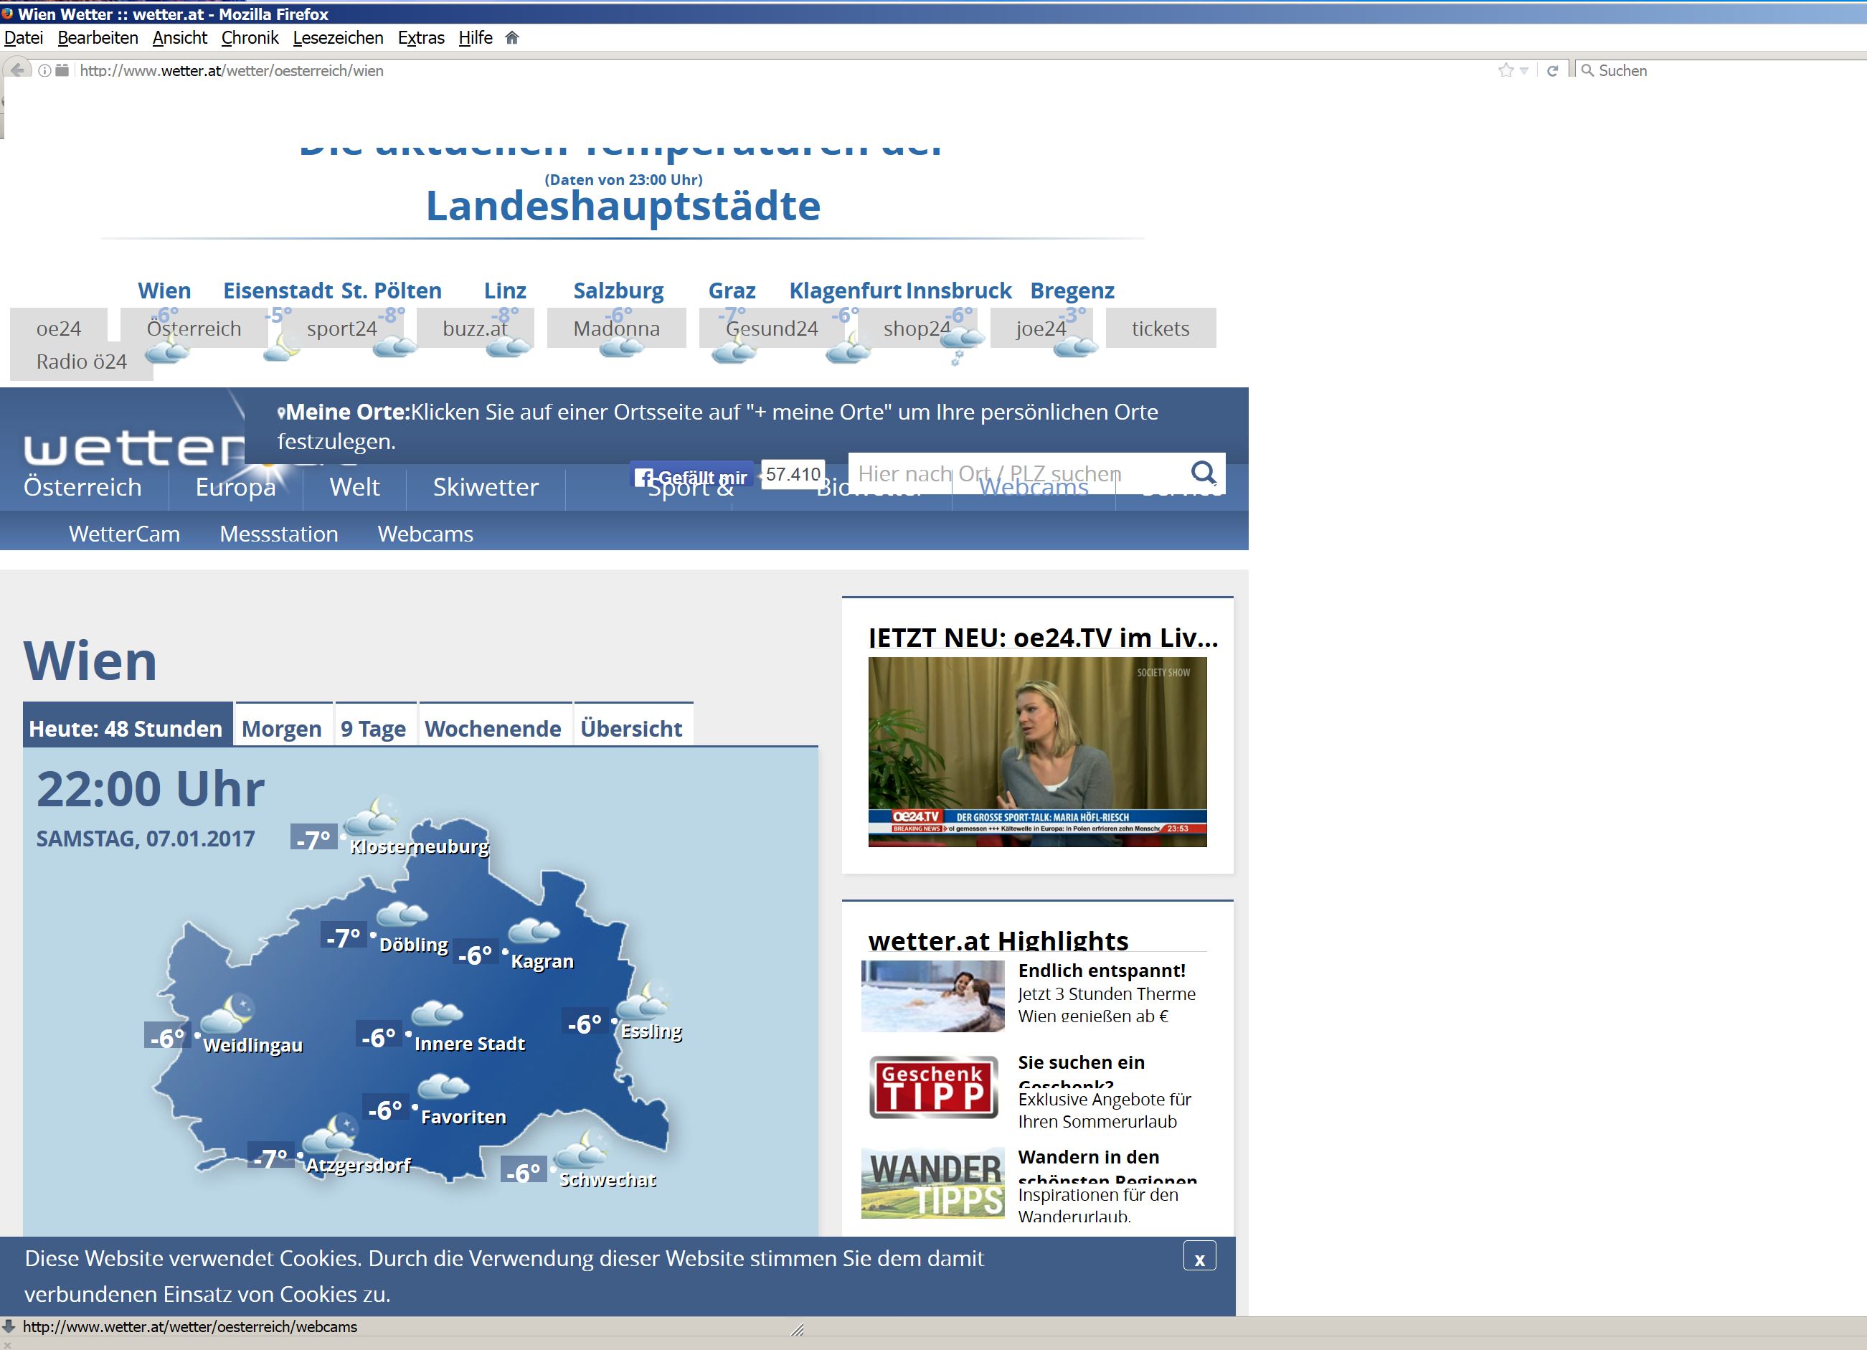Click the Facebook Gefällt mir button
1867x1350 pixels.
pos(691,476)
